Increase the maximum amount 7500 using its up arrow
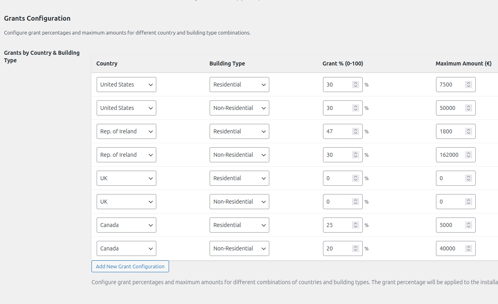Image resolution: width=498 pixels, height=304 pixels. (469, 82)
